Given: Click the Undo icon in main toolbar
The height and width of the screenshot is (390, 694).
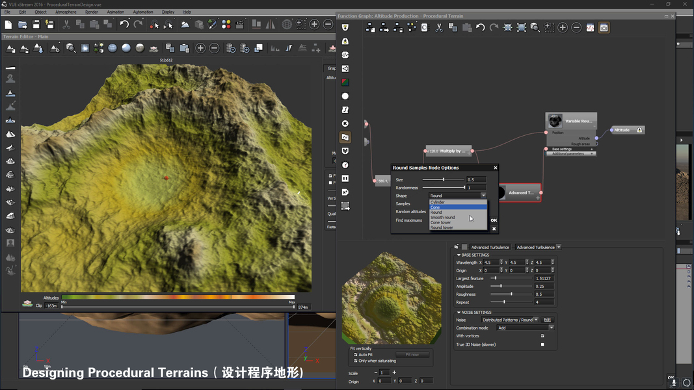Looking at the screenshot, I should point(124,24).
